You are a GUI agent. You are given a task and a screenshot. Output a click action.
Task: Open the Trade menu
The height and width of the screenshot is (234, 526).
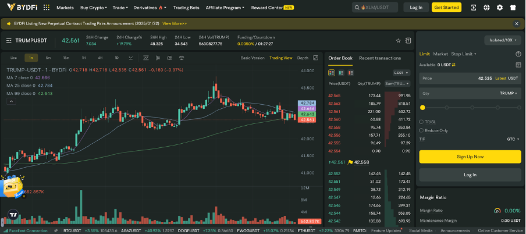click(120, 8)
